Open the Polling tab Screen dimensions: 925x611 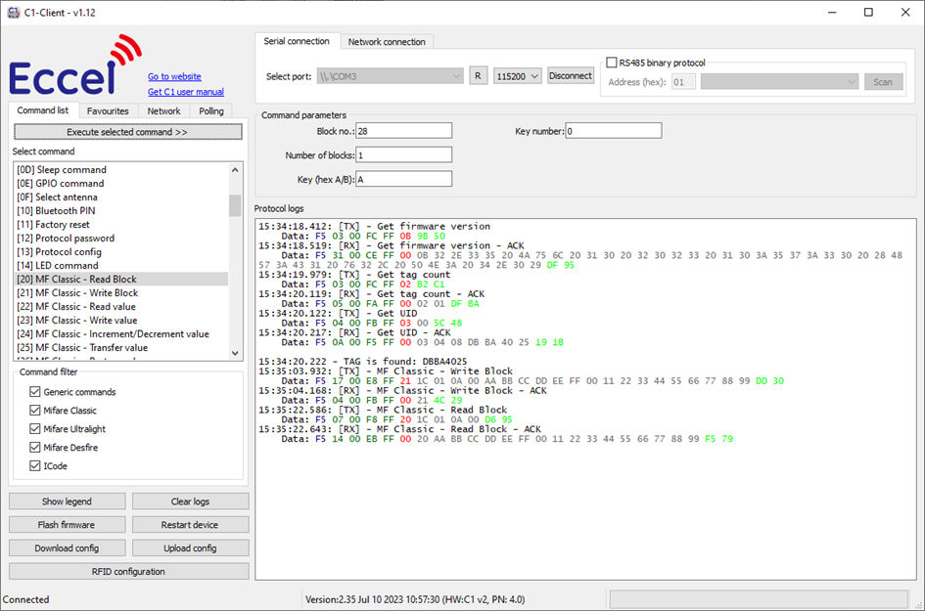point(210,110)
